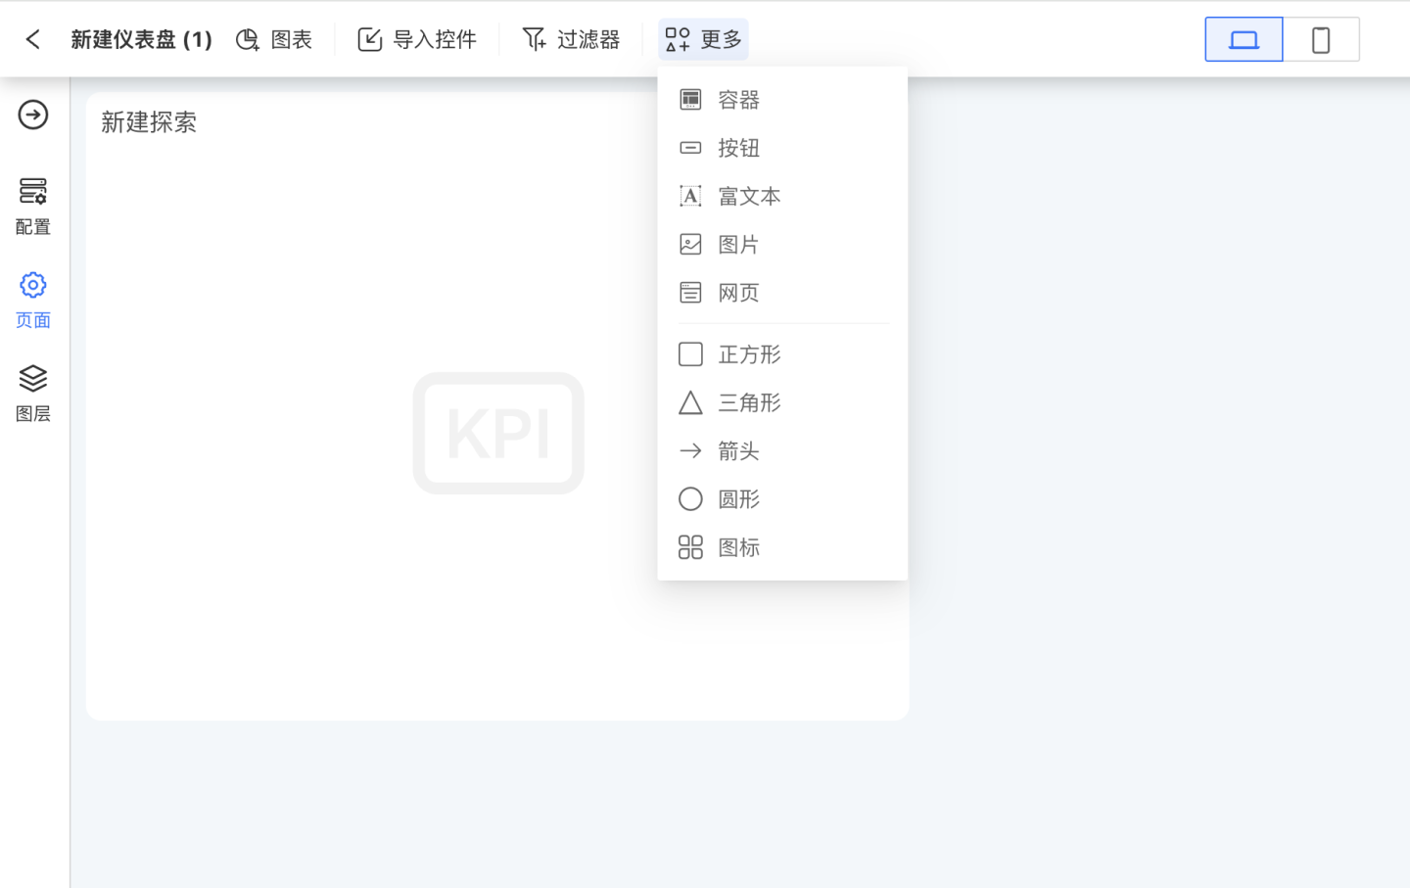This screenshot has height=888, width=1410.
Task: Open the 页面 page settings panel
Action: [x=33, y=300]
